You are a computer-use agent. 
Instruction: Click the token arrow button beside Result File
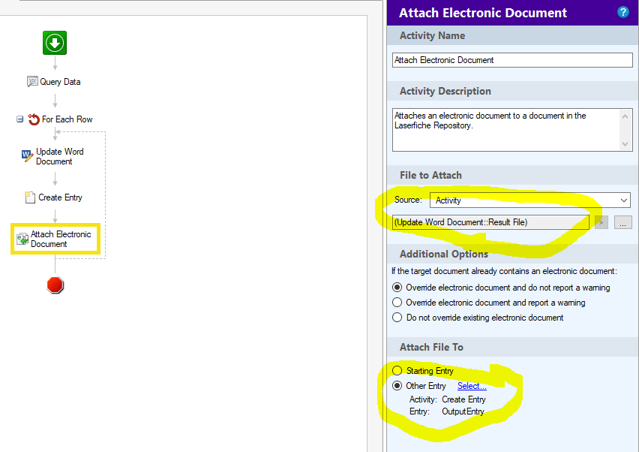(601, 223)
